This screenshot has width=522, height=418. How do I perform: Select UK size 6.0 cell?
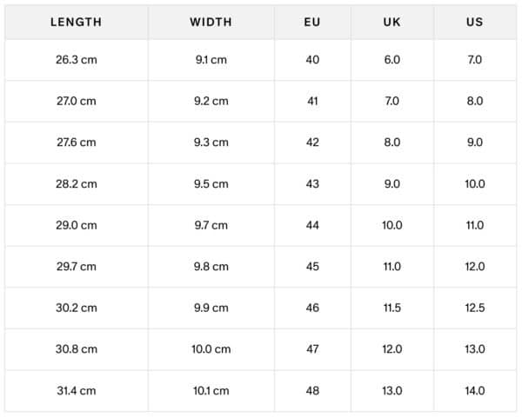coord(391,60)
